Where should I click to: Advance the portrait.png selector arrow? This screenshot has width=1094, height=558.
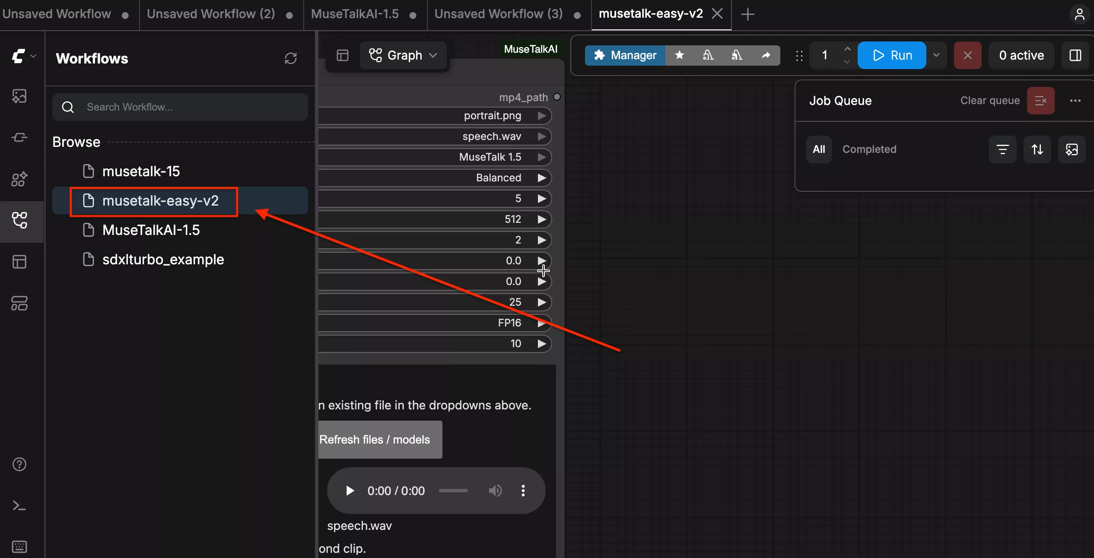coord(541,116)
